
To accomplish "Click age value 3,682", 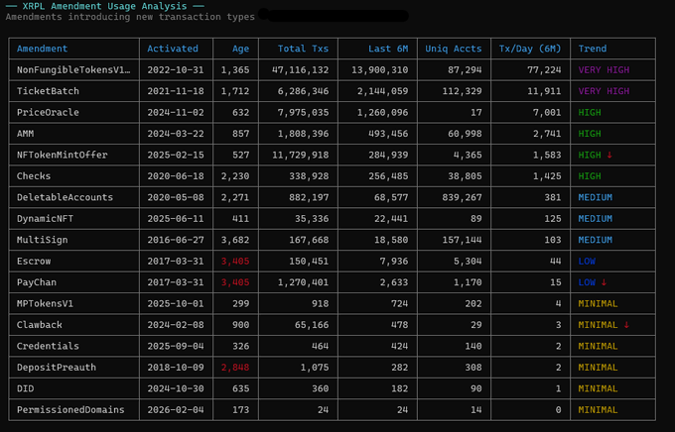I will pyautogui.click(x=235, y=240).
